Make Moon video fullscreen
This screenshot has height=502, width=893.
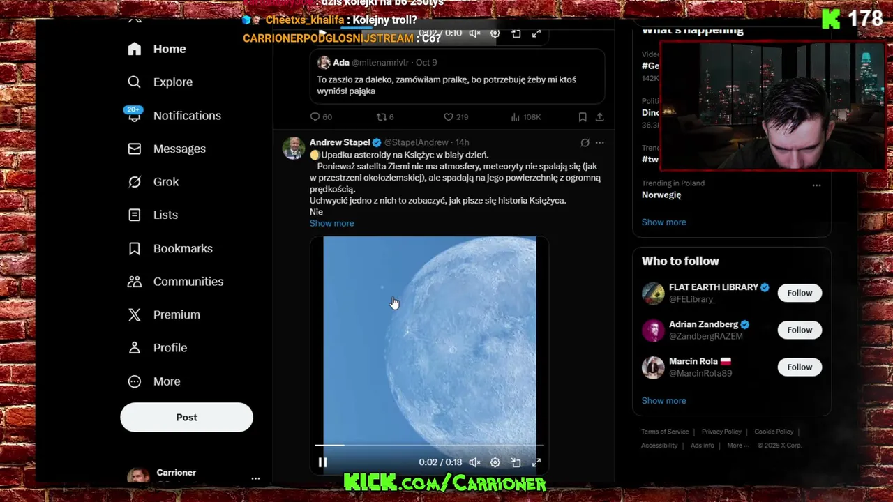536,462
